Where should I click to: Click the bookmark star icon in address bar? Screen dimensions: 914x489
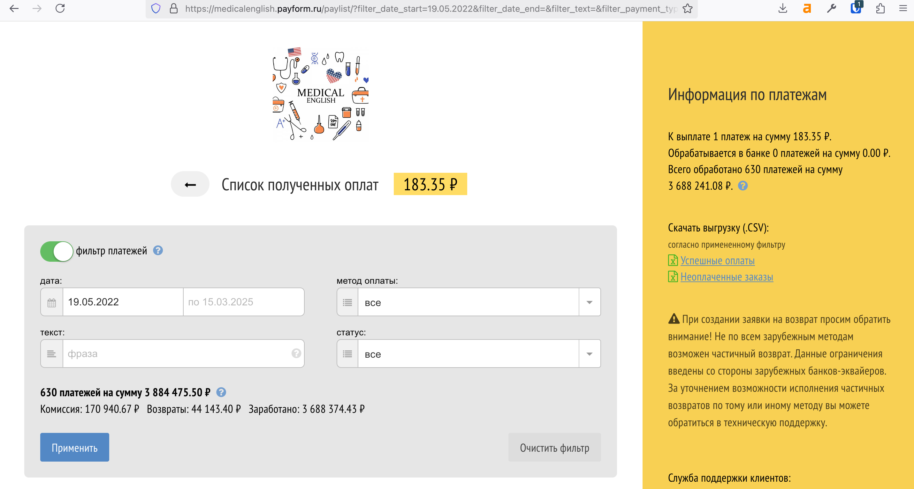pos(687,9)
